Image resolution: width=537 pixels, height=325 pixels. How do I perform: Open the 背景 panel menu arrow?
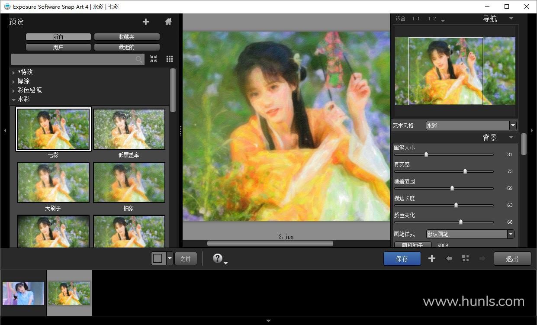pyautogui.click(x=511, y=138)
